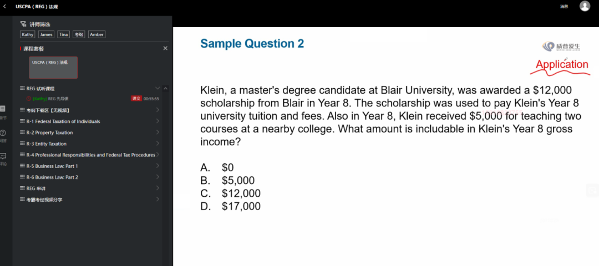Image resolution: width=599 pixels, height=266 pixels.
Task: Click the instructor filter funnel icon
Action: point(23,24)
